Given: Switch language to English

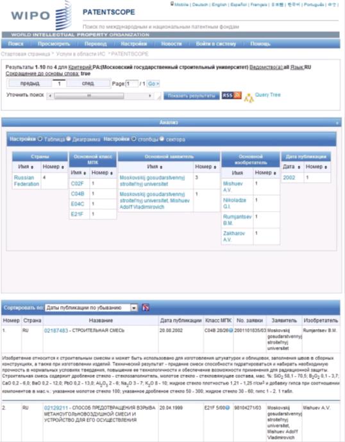Looking at the screenshot, I should point(219,4).
